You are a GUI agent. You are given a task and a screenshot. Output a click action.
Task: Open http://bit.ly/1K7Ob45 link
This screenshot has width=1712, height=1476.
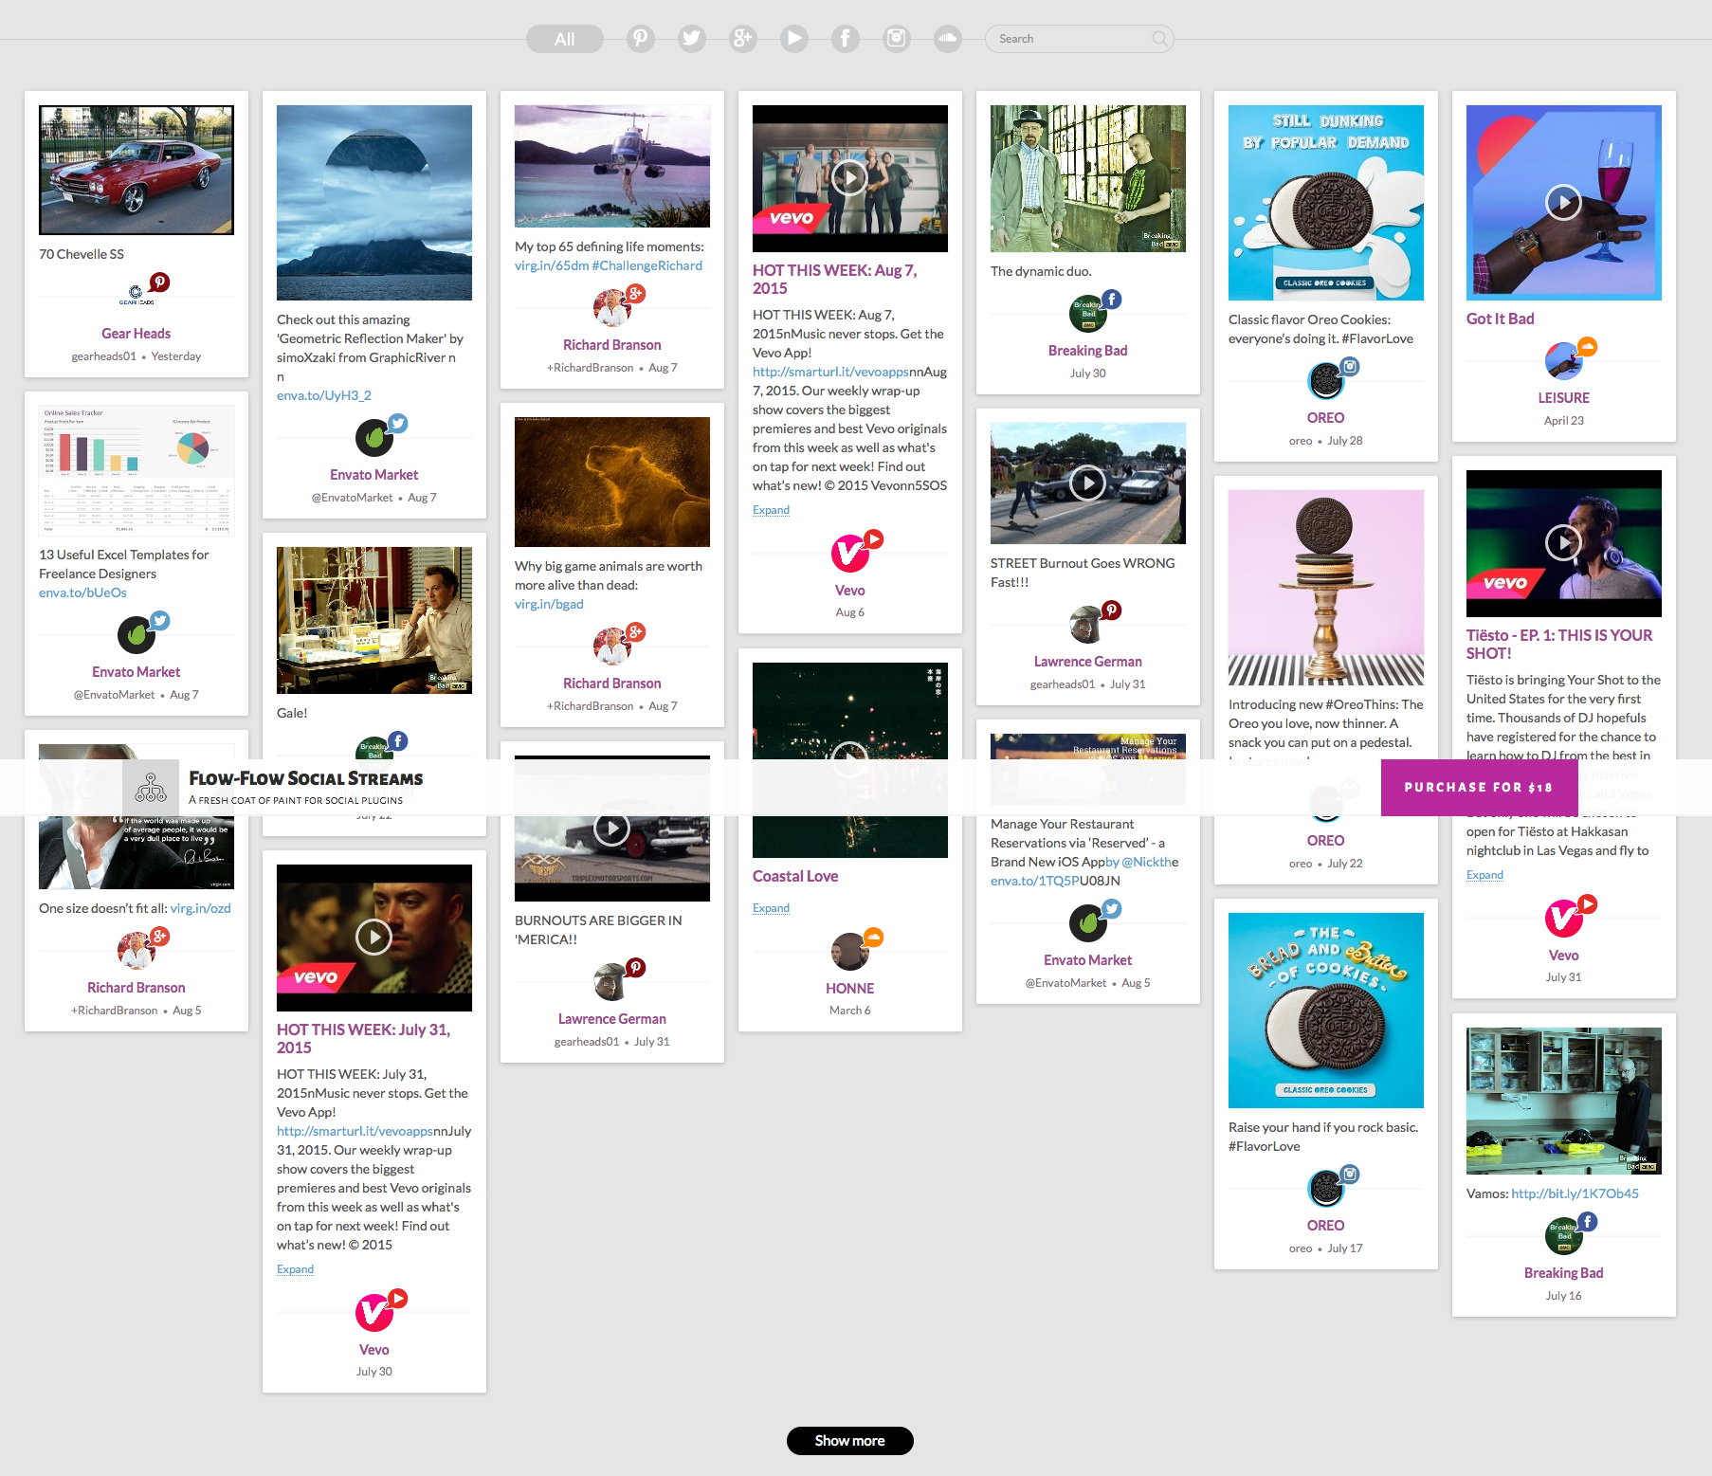pyautogui.click(x=1575, y=1194)
